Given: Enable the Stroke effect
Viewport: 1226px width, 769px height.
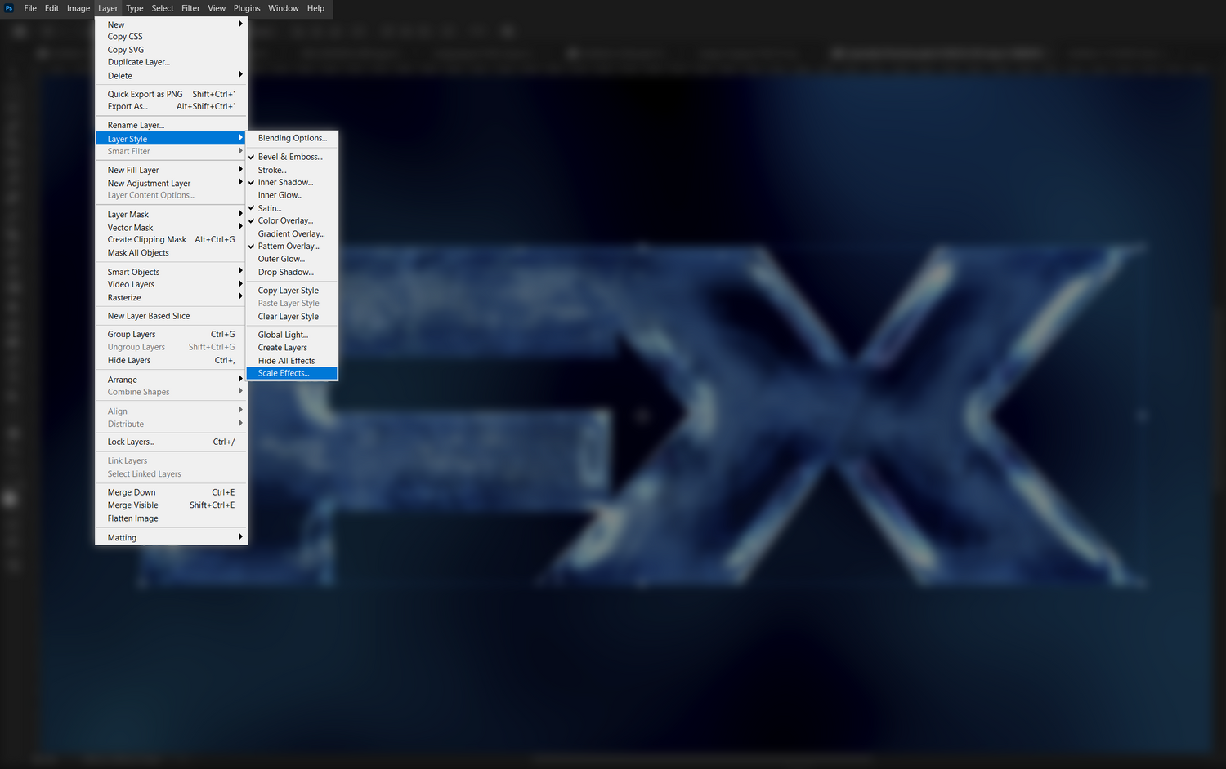Looking at the screenshot, I should tap(292, 170).
